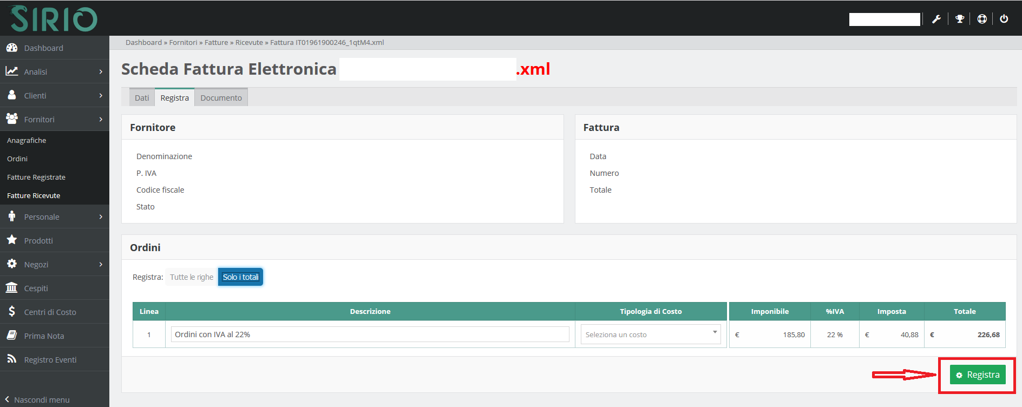Image resolution: width=1022 pixels, height=407 pixels.
Task: Expand the Negozi sidebar menu
Action: click(54, 265)
